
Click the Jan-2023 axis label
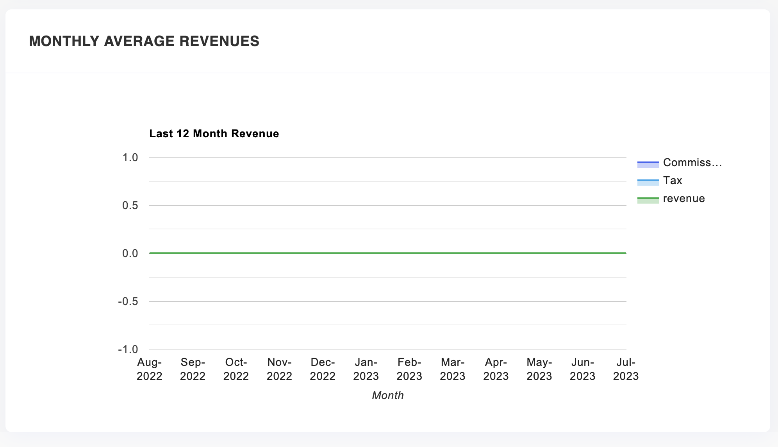[366, 369]
